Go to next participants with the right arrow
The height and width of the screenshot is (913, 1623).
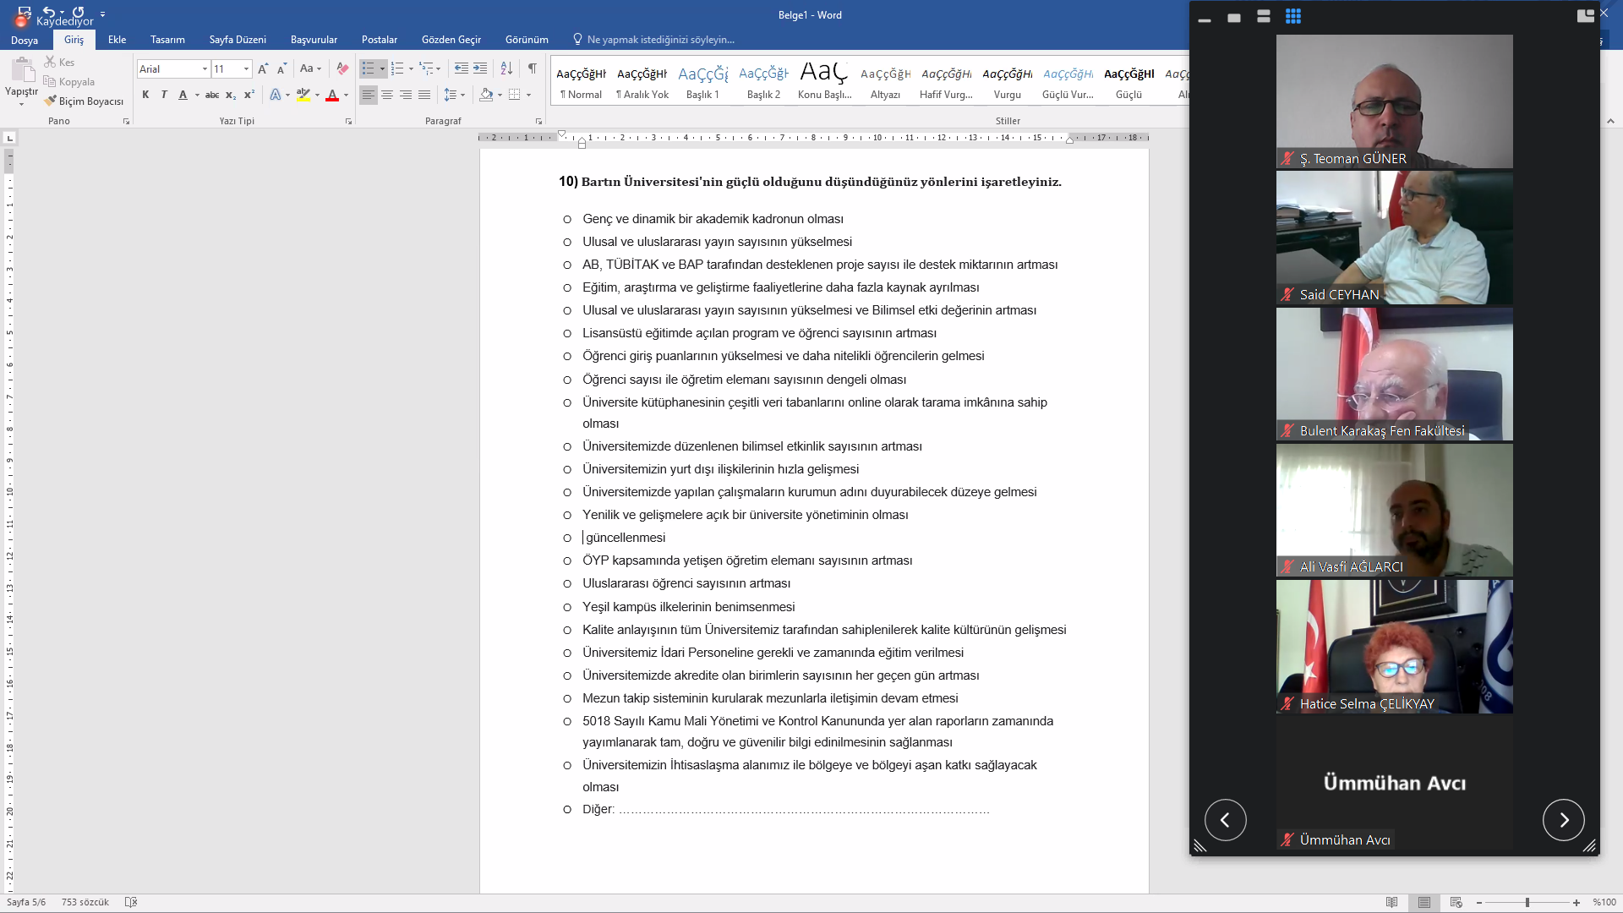pyautogui.click(x=1563, y=820)
